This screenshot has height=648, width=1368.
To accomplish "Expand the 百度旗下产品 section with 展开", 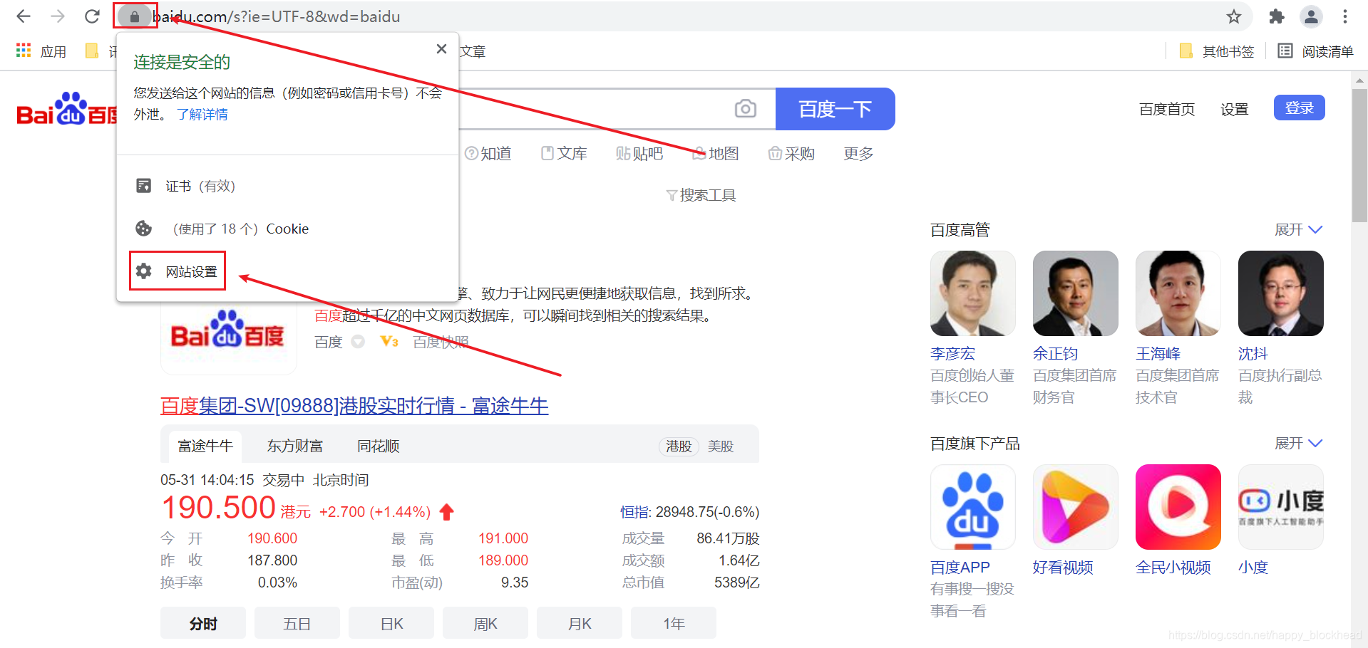I will click(x=1298, y=443).
